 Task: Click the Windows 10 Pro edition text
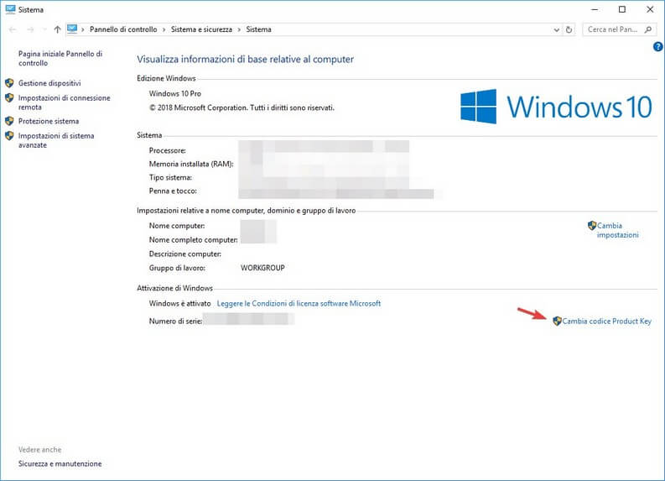point(174,93)
